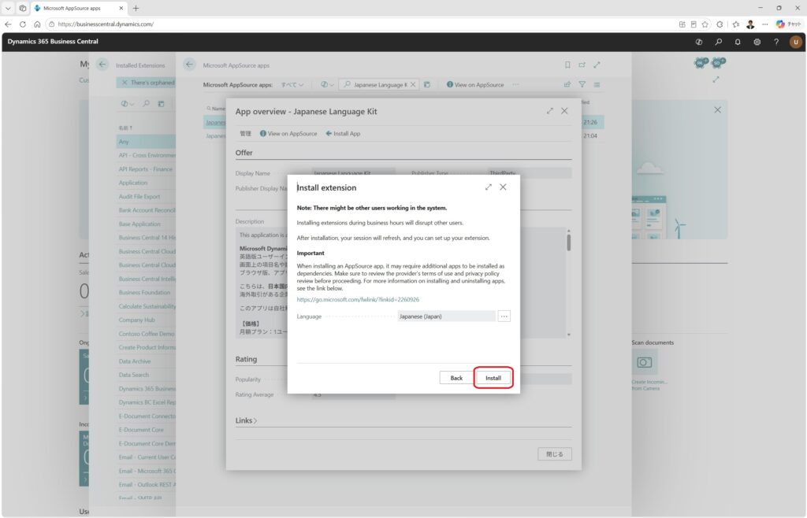Click Dynamics 365 Business Central title
807x518 pixels.
pos(53,42)
